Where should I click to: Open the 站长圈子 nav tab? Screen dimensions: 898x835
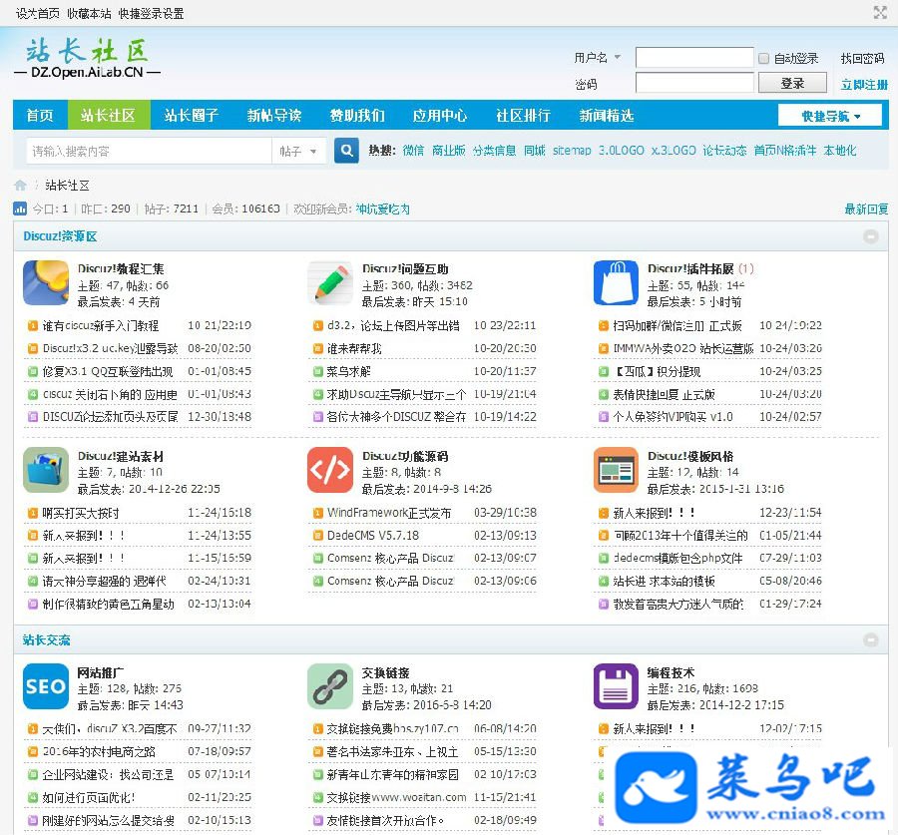[192, 115]
